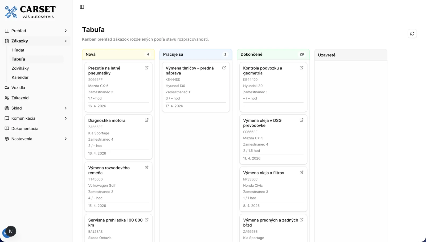The image size is (426, 242).
Task: Click the date 17. 4. 2026
Action: 174,106
